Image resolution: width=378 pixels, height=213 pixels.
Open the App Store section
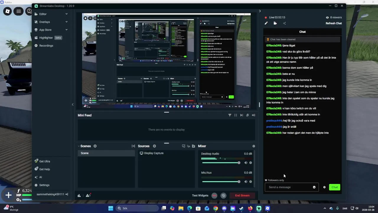click(x=45, y=30)
